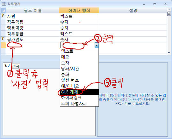
Task: Click row selector of 행동역량 row
Action: tap(4, 28)
